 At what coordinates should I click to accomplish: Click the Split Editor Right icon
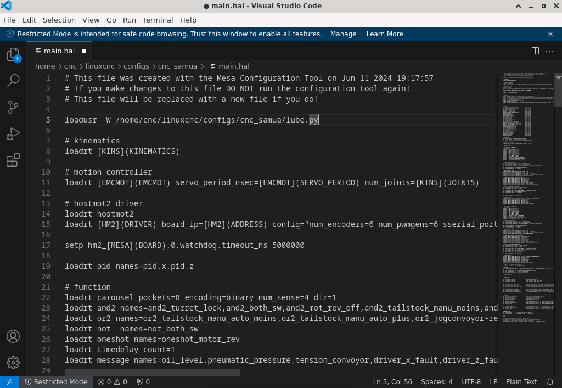[x=535, y=51]
